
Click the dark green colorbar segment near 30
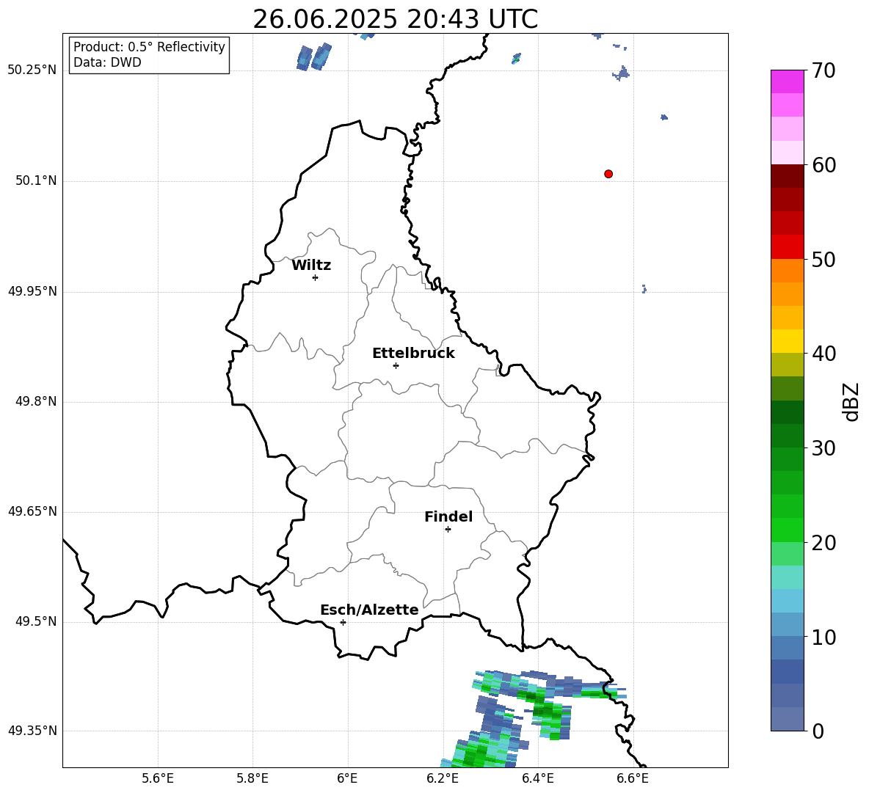click(x=788, y=436)
